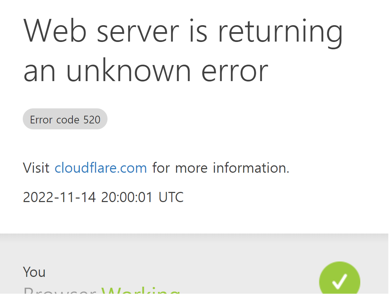
Task: Open the cloudflare.com link
Action: click(x=101, y=168)
